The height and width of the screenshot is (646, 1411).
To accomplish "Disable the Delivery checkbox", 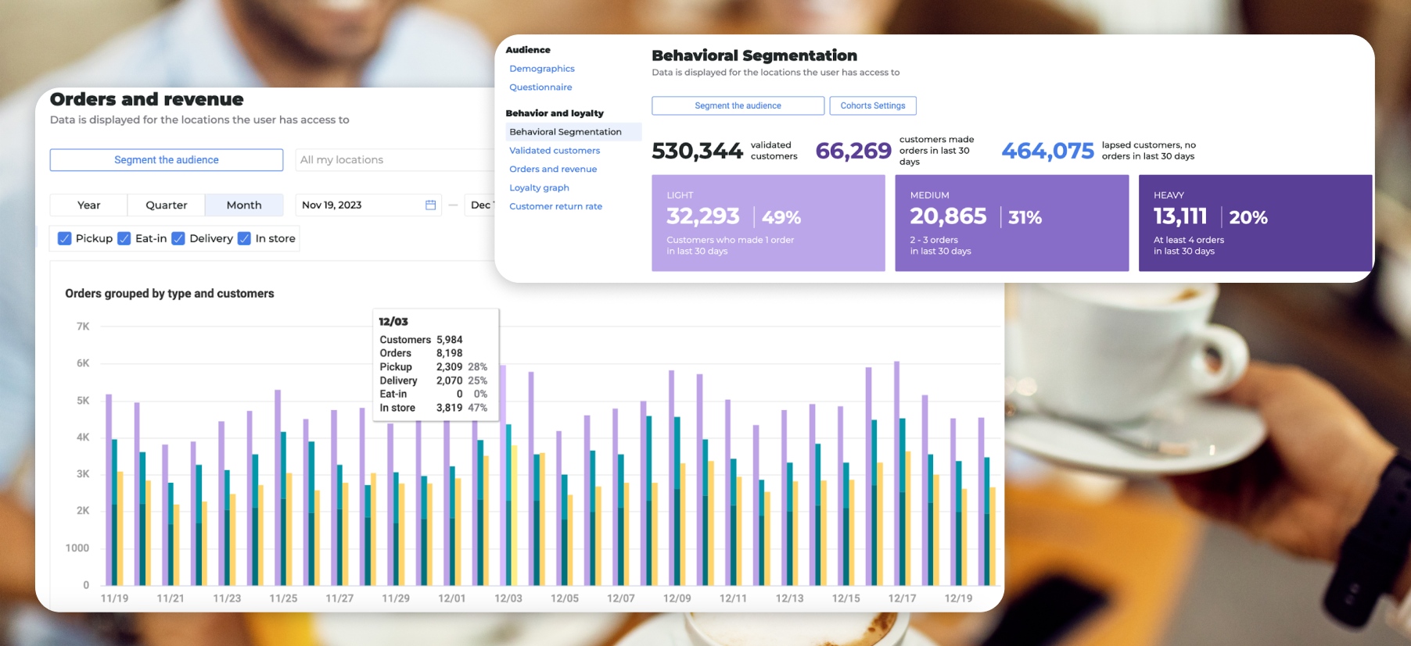I will (178, 238).
